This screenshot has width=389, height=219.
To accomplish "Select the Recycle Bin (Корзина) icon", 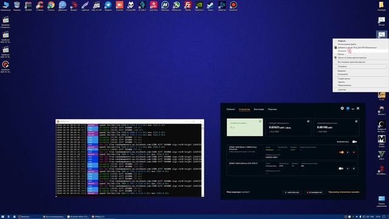I will [17, 5].
